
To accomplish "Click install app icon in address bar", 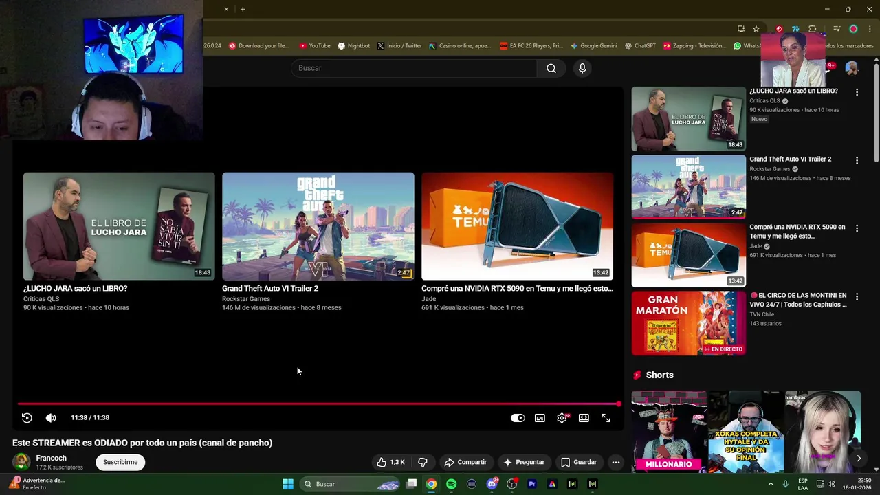I will (x=741, y=29).
